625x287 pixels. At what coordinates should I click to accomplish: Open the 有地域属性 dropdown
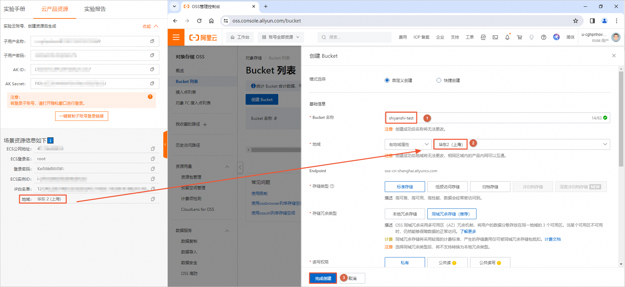click(408, 144)
